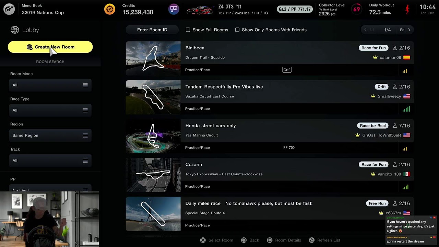Click green signal bars on Cezarin row
439x247 pixels.
406,187
